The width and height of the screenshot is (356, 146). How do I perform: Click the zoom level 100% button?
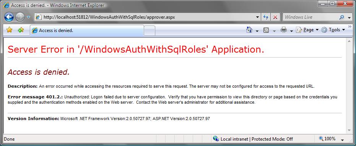tap(327, 139)
